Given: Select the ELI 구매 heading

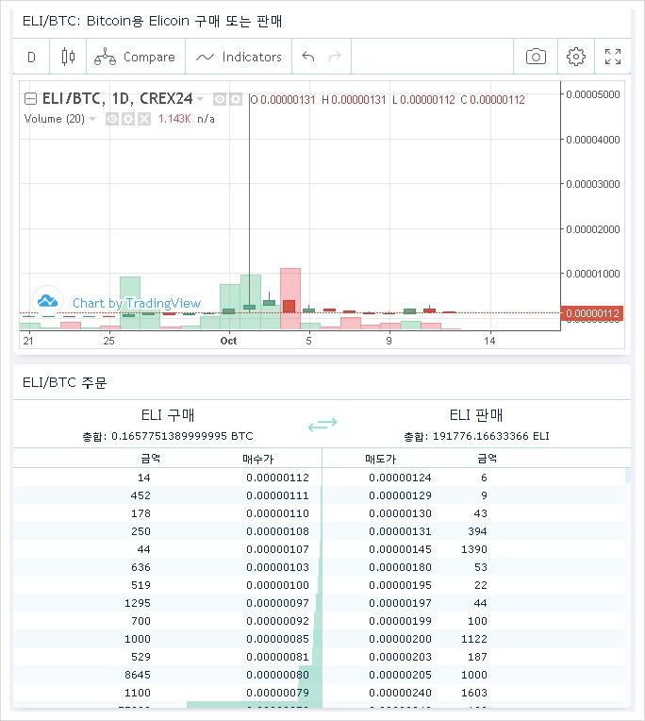Looking at the screenshot, I should click(x=168, y=415).
